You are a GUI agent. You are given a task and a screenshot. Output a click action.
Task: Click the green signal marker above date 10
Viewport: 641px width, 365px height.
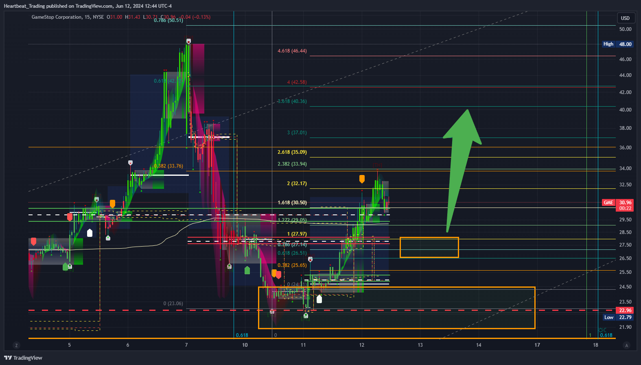tap(247, 270)
